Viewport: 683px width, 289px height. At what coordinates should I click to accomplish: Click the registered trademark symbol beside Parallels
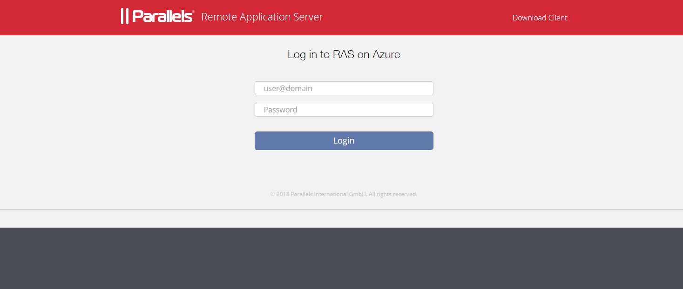[x=193, y=12]
